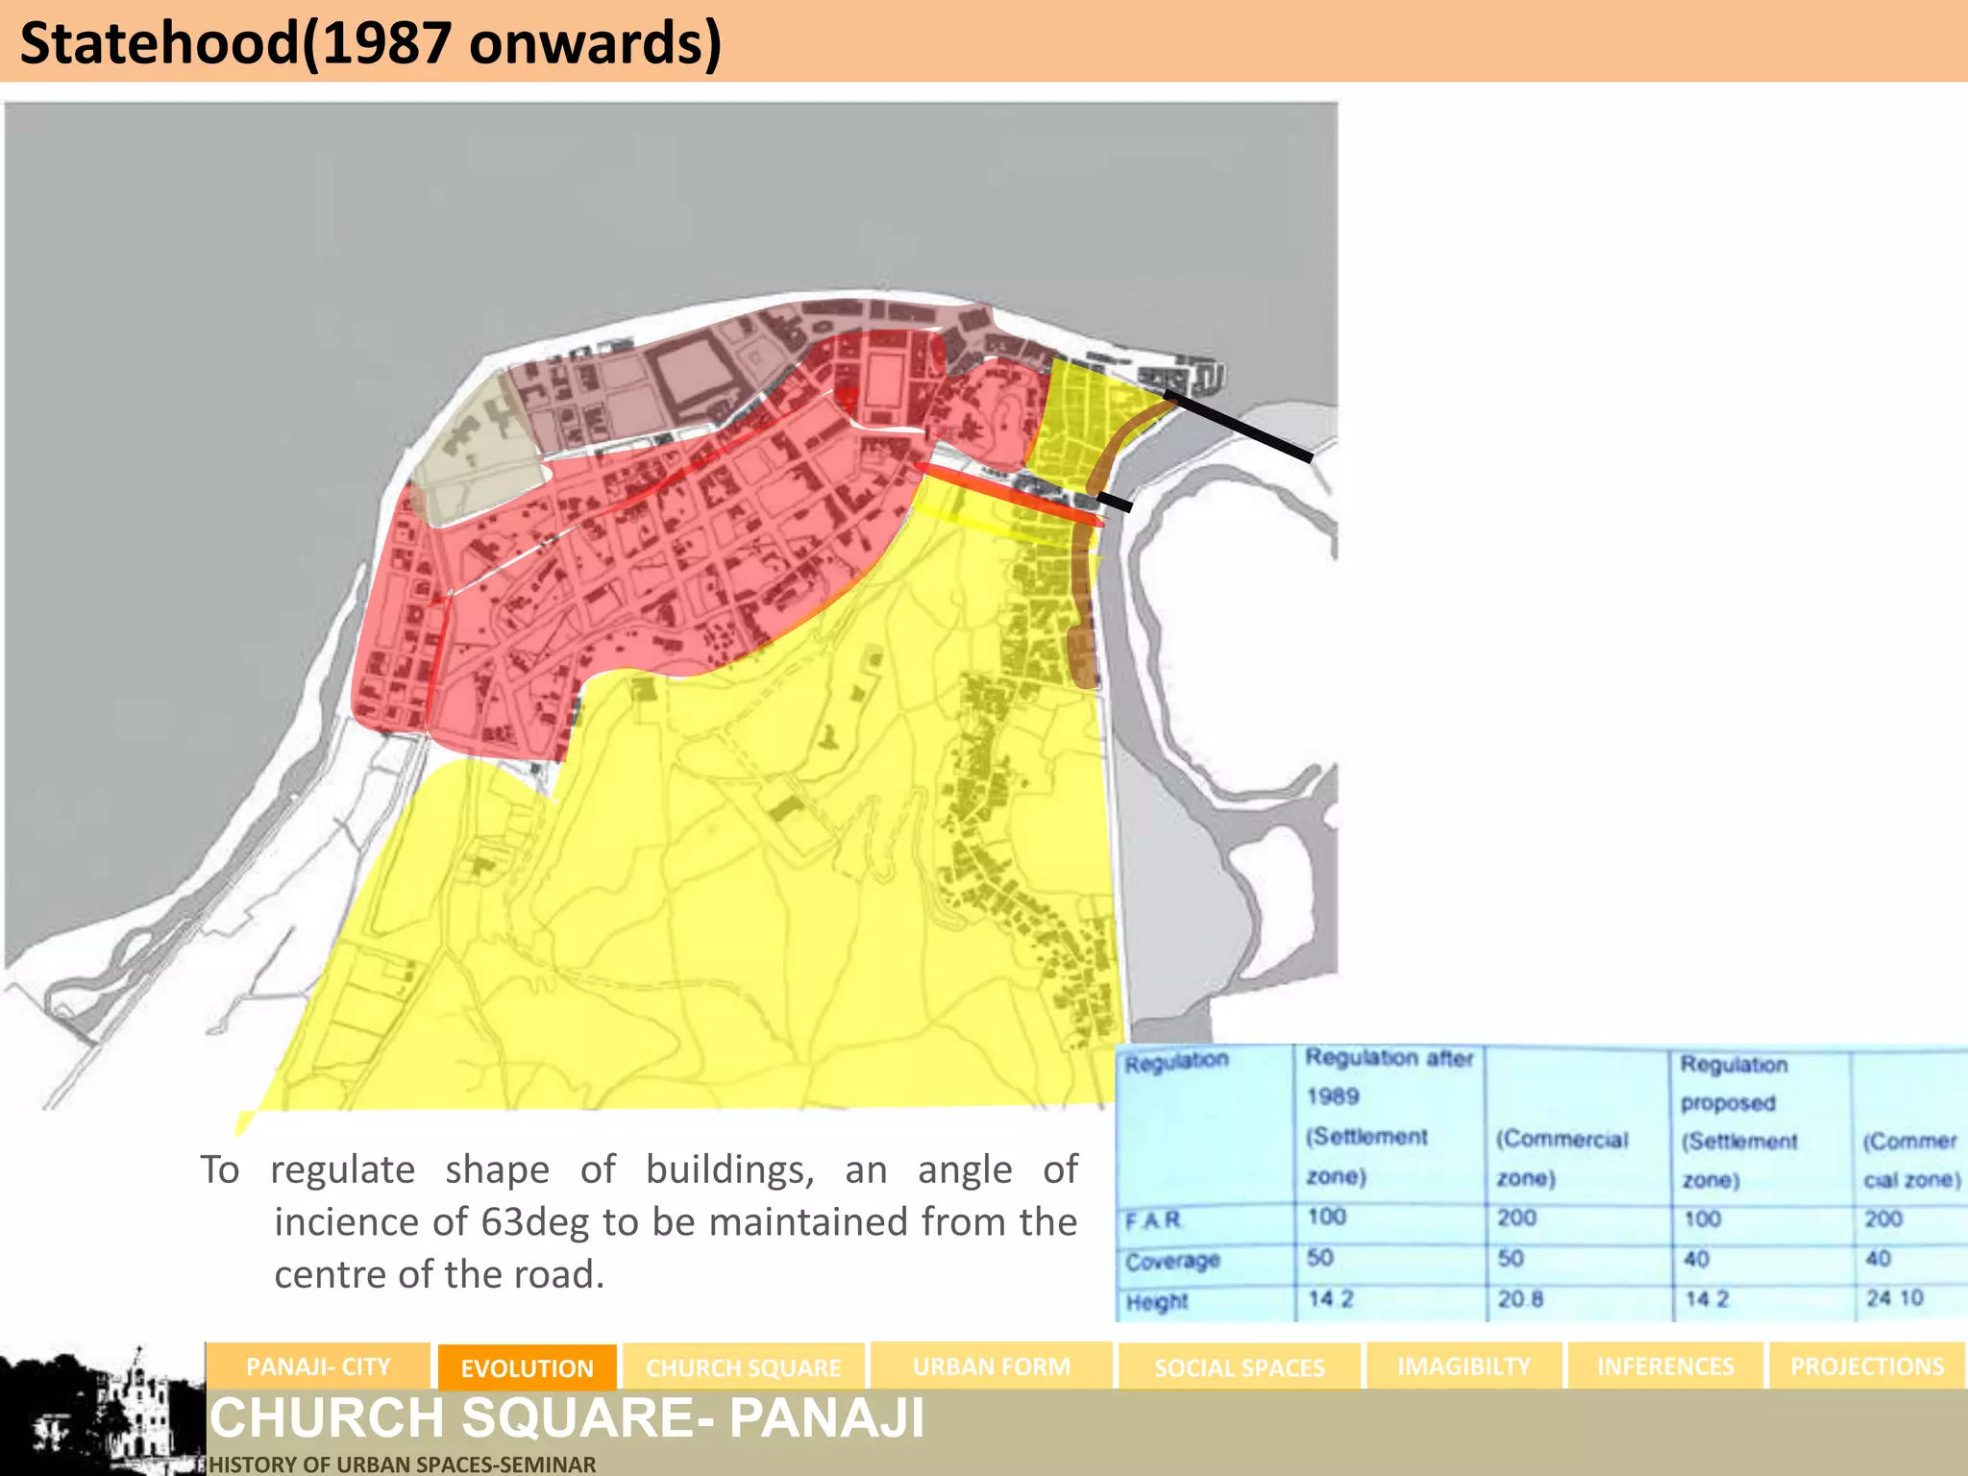Viewport: 1968px width, 1476px height.
Task: Click the 'Regulation' first column header
Action: (x=1176, y=1062)
